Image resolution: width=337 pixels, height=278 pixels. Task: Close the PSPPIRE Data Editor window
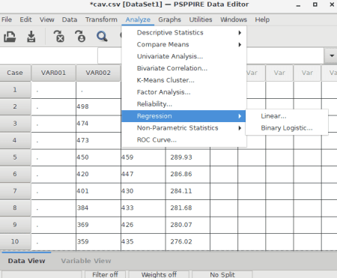click(332, 4)
